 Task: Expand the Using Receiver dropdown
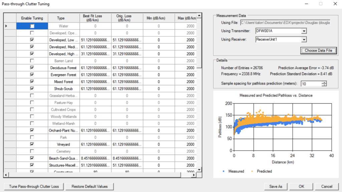pos(304,39)
